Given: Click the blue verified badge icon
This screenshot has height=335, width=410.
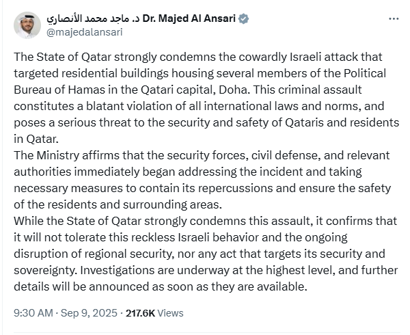Looking at the screenshot, I should pos(244,19).
